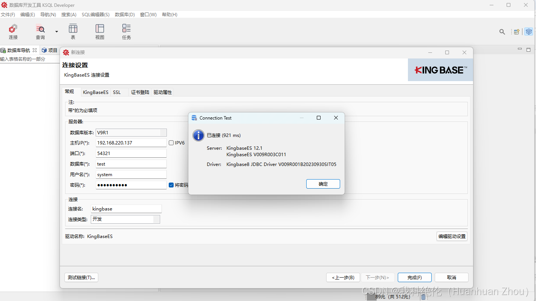
Task: Click the KSQL Developer app icon in title bar
Action: tap(4, 5)
